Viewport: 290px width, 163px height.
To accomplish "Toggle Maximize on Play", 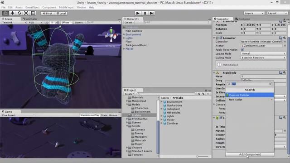I will (x=90, y=115).
